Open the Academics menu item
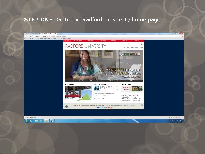This screenshot has width=205, height=154. 102,41
